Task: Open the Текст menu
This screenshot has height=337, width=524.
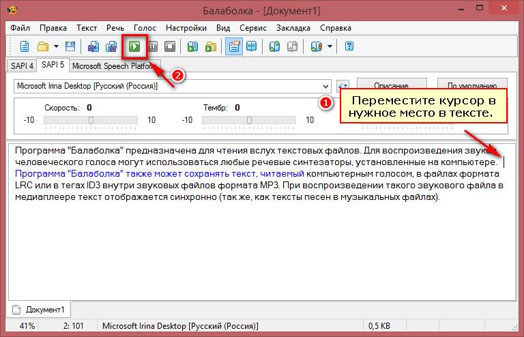Action: coord(87,28)
